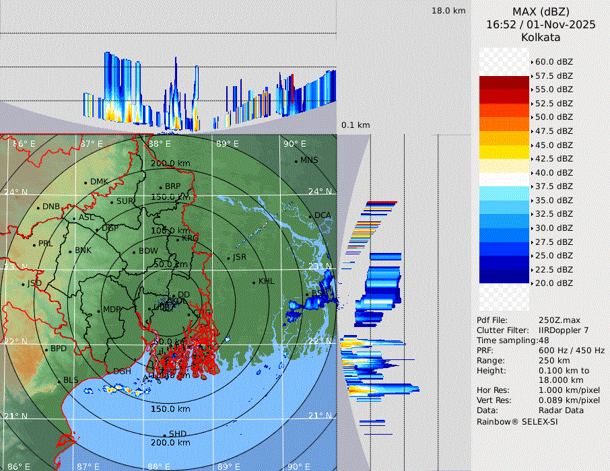Click the JSR station dot
The height and width of the screenshot is (471, 610).
click(x=228, y=258)
